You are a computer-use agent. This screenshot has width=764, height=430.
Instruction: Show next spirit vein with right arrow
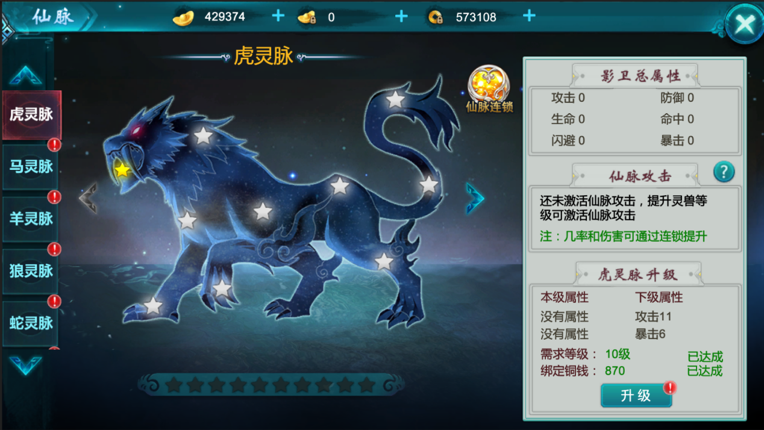pyautogui.click(x=475, y=198)
